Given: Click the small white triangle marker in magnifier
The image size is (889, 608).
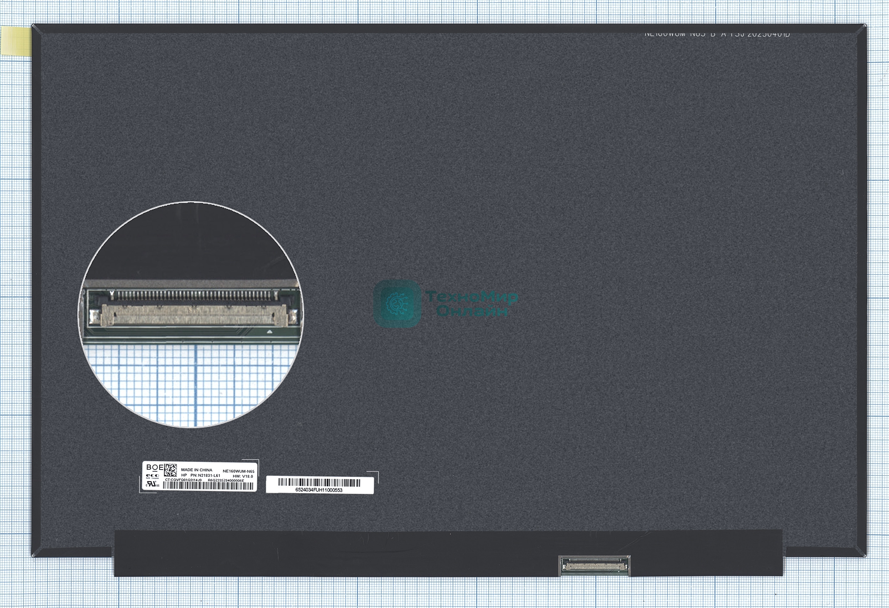Looking at the screenshot, I should coord(269,331).
